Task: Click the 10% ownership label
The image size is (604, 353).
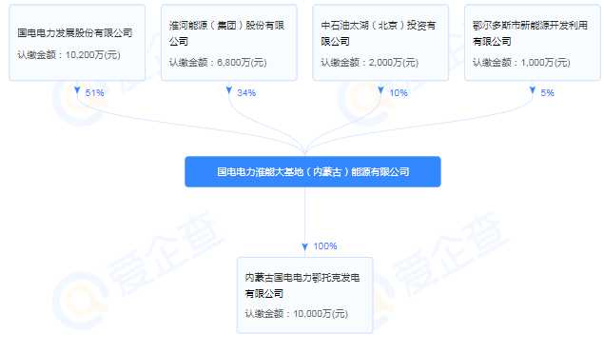Action: click(x=399, y=93)
